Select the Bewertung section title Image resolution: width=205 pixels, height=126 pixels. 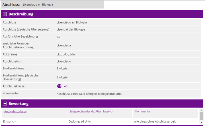(x=19, y=104)
